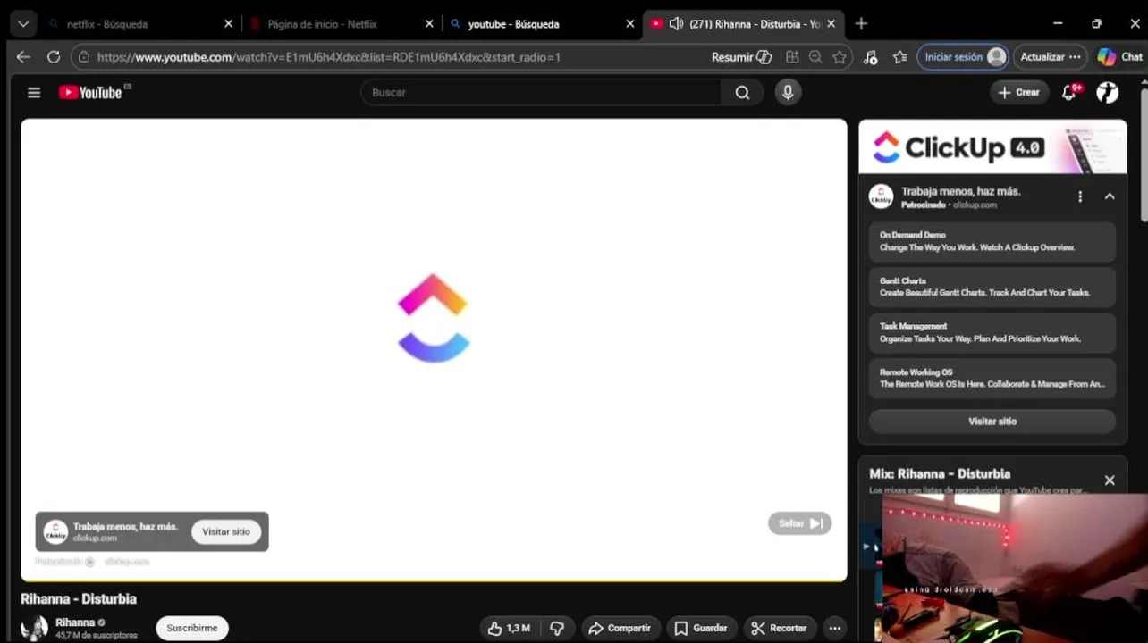Open the browser apps/extensions icon
1148x643 pixels.
(792, 56)
